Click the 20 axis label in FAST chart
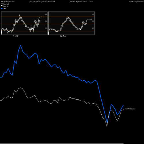The image size is (144, 144). click(x=46, y=28)
